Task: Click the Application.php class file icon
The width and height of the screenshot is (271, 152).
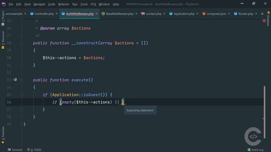Action: (x=171, y=14)
